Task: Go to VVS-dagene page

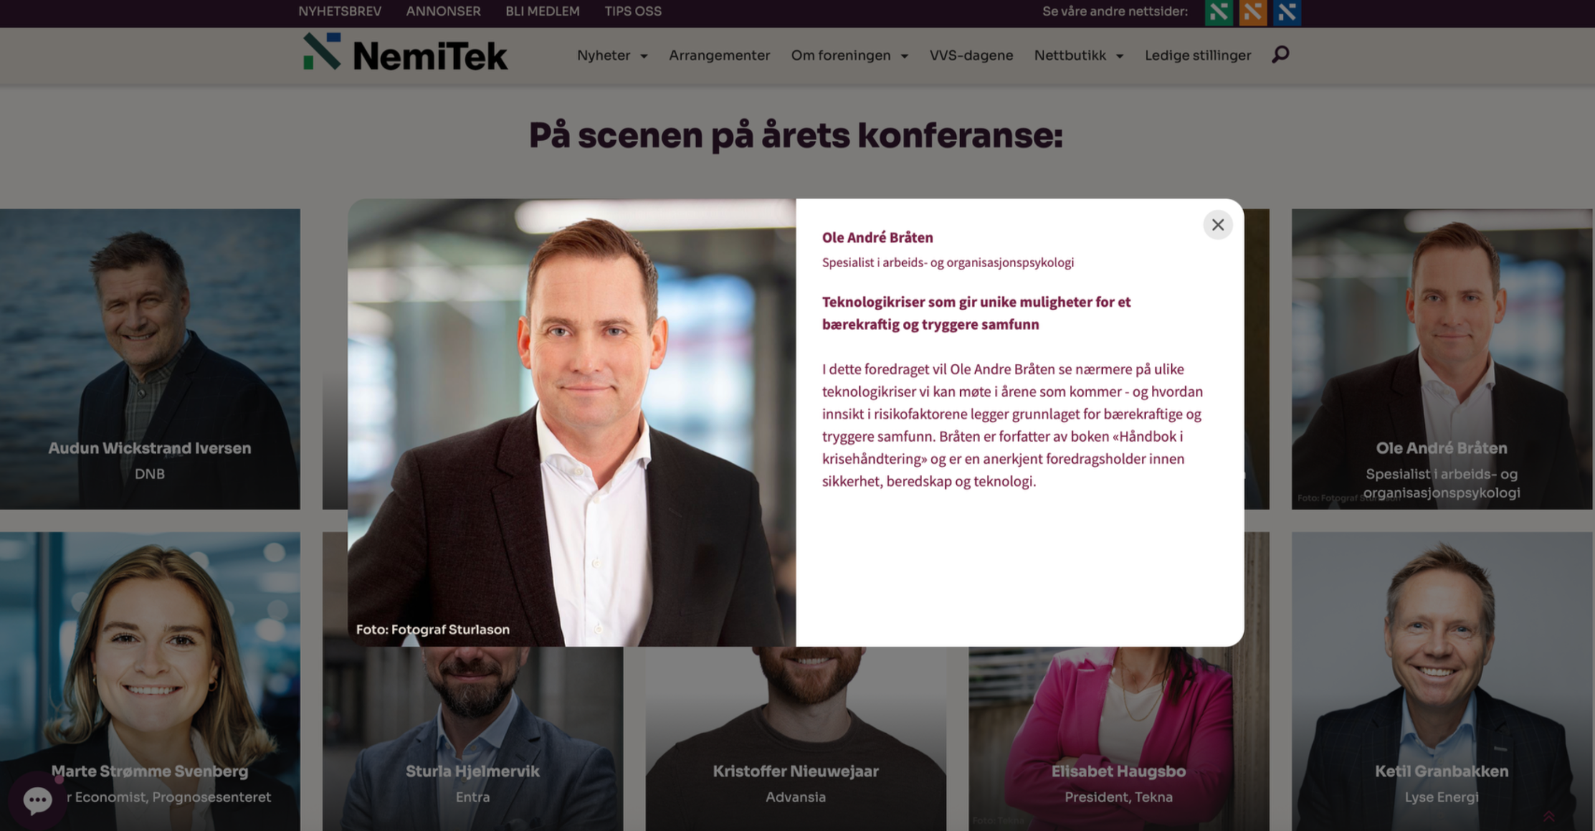Action: point(971,55)
